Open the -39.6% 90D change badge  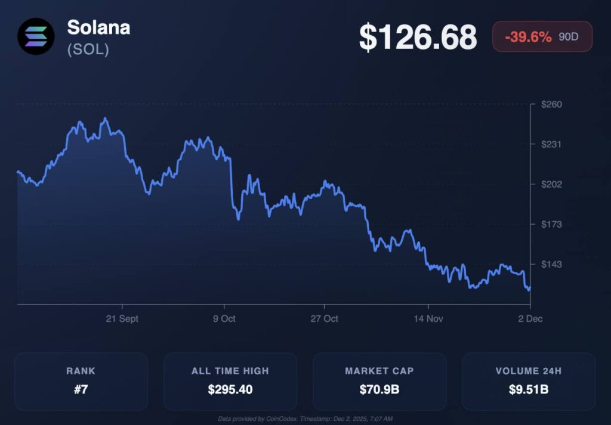pyautogui.click(x=542, y=37)
